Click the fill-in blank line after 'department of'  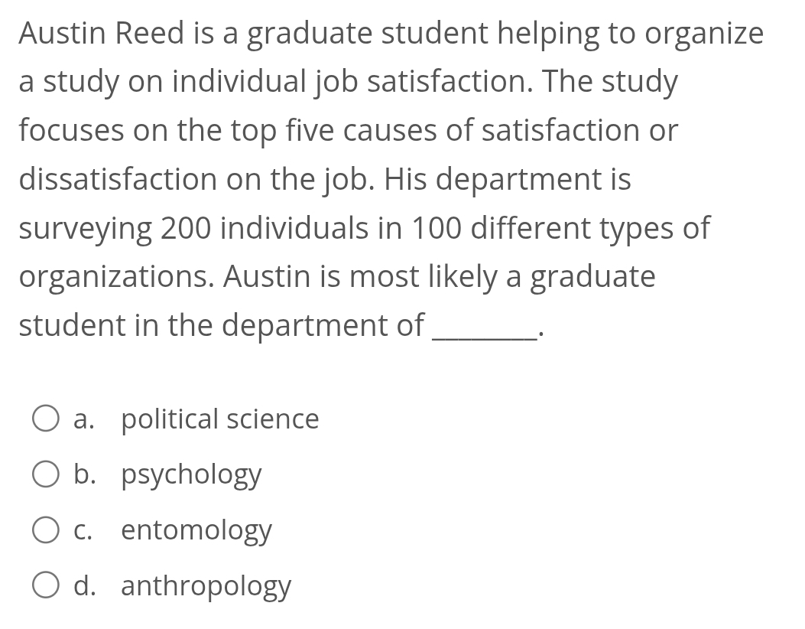pyautogui.click(x=485, y=334)
